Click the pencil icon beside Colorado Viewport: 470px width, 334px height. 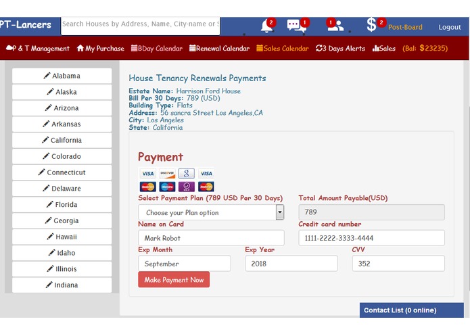(46, 156)
